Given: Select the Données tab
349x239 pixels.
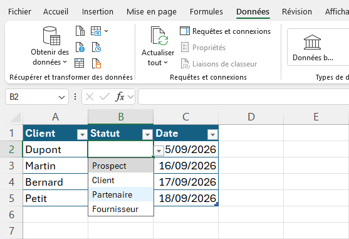Looking at the screenshot, I should [x=253, y=11].
